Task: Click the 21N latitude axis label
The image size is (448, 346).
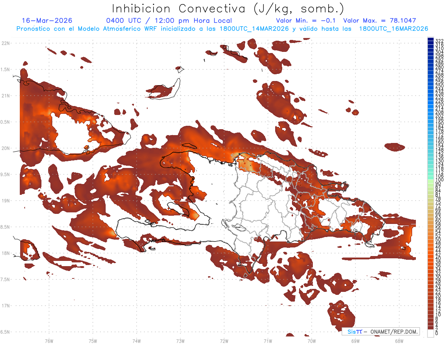Action: (x=6, y=96)
